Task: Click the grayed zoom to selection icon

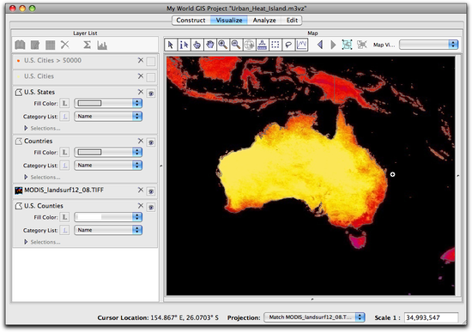Action: 361,45
